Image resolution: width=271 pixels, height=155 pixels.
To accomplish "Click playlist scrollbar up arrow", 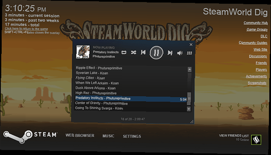I will click(190, 70).
